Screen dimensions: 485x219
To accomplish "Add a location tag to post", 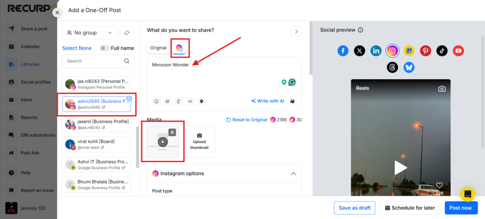I will pos(202,101).
